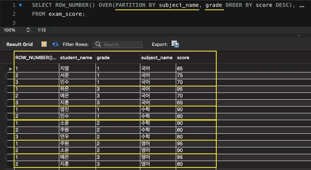
Task: Click the cursor position 1:13 indicator
Action: tap(42, 30)
